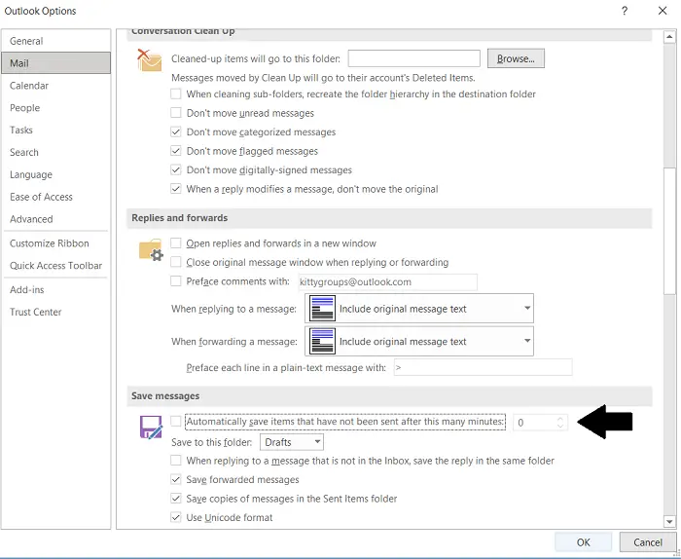
Task: Click the scrollbar up arrow
Action: pos(669,37)
